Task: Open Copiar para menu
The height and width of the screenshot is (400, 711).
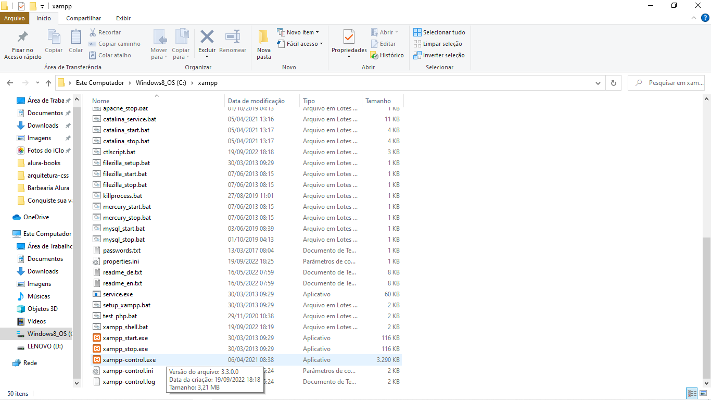Action: tap(181, 44)
